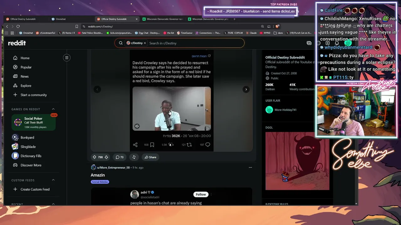Go to the previous gallery image
The image size is (401, 225).
[97, 89]
